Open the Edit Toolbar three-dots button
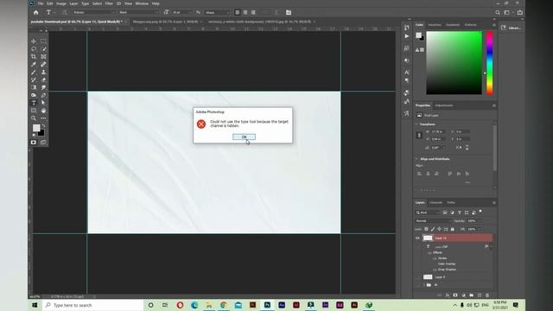Viewport: 553px width, 311px height. pos(43,118)
